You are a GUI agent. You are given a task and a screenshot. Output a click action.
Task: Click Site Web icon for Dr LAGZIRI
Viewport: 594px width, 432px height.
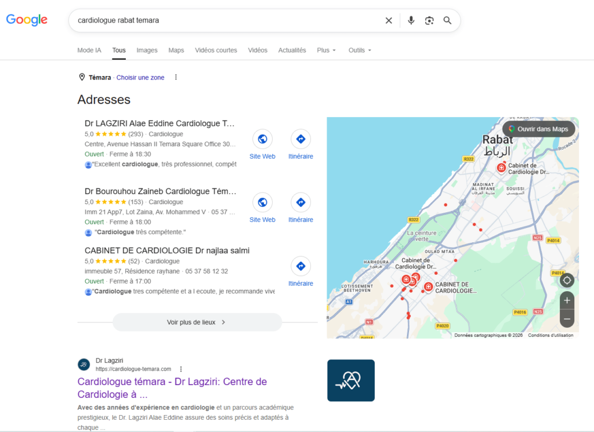point(263,139)
